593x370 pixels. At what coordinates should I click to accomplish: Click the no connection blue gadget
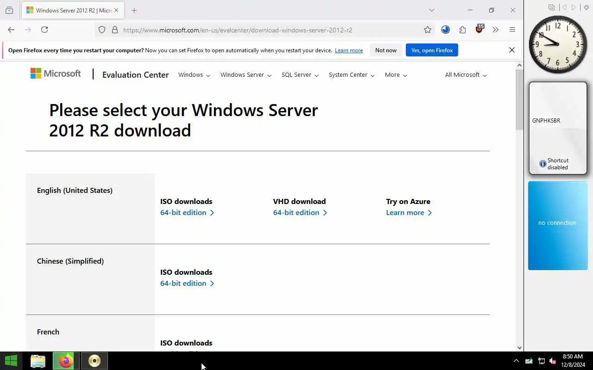[x=558, y=225]
